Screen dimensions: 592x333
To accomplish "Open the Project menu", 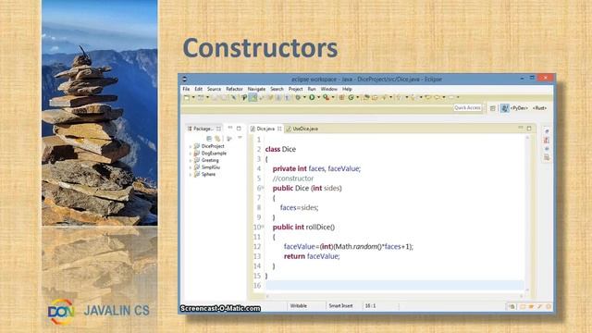I will pyautogui.click(x=296, y=89).
